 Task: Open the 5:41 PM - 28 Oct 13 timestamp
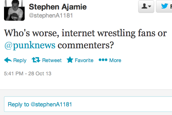(x=28, y=74)
